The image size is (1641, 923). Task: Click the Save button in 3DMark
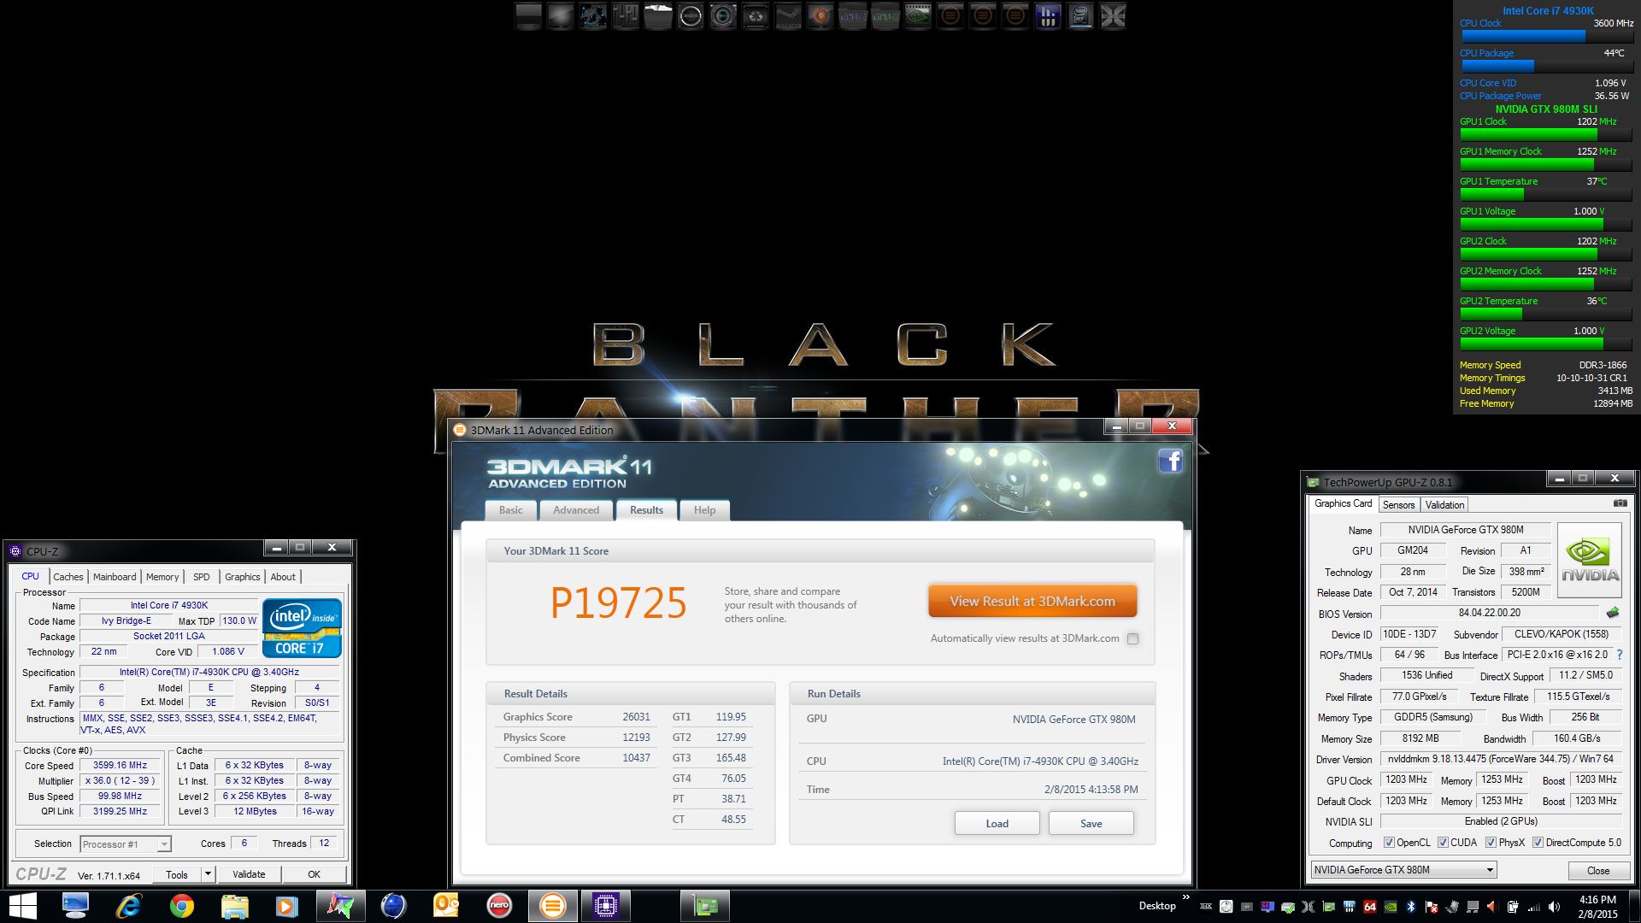click(1091, 823)
